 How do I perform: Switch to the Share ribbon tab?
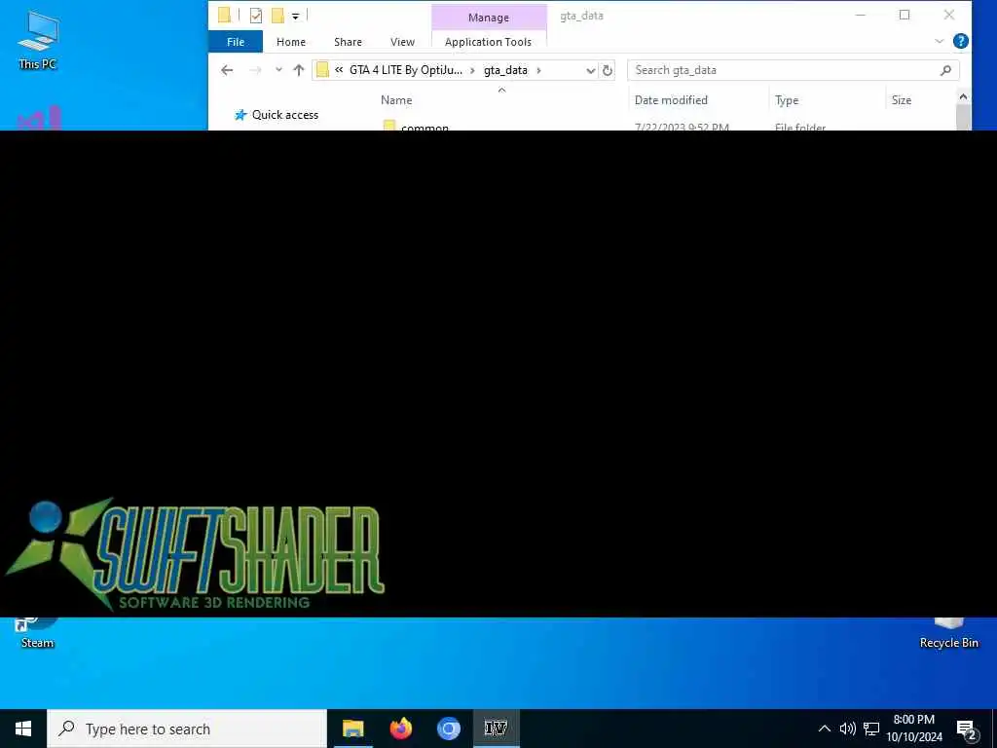(x=348, y=42)
